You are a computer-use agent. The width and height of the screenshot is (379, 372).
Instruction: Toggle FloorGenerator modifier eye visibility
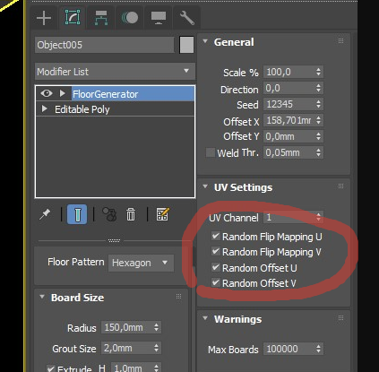[47, 93]
